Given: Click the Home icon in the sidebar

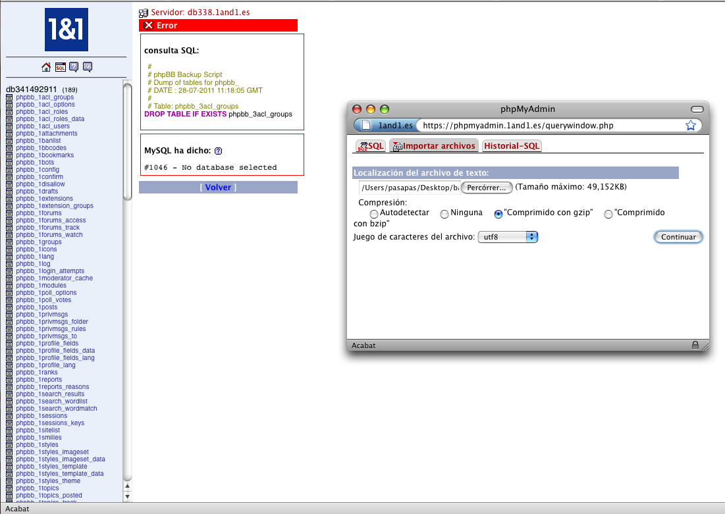Looking at the screenshot, I should 46,67.
